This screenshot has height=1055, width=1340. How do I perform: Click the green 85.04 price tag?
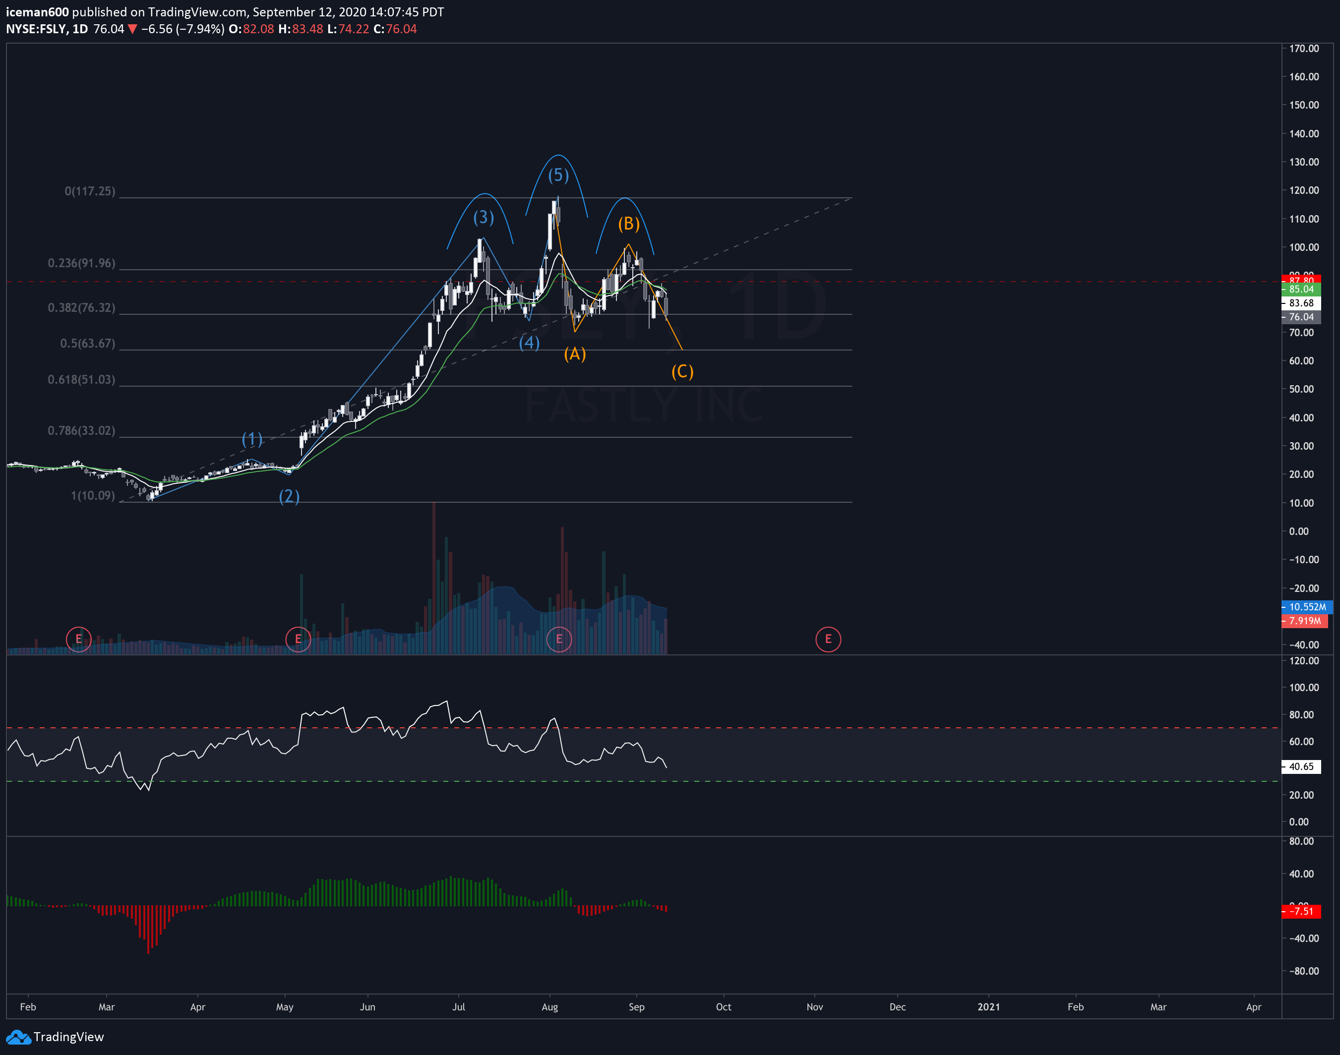point(1301,289)
